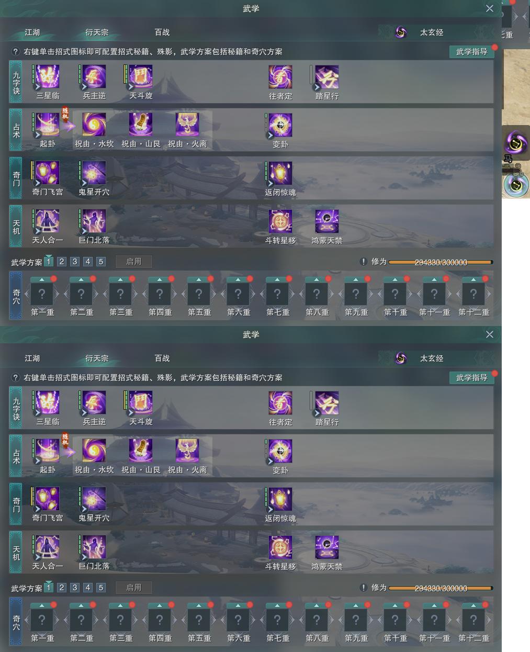Select 斗转星移 skill icon in lower window
Image resolution: width=530 pixels, height=652 pixels.
(x=280, y=547)
